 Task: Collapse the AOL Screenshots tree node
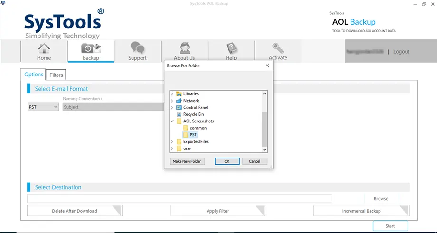pyautogui.click(x=172, y=121)
